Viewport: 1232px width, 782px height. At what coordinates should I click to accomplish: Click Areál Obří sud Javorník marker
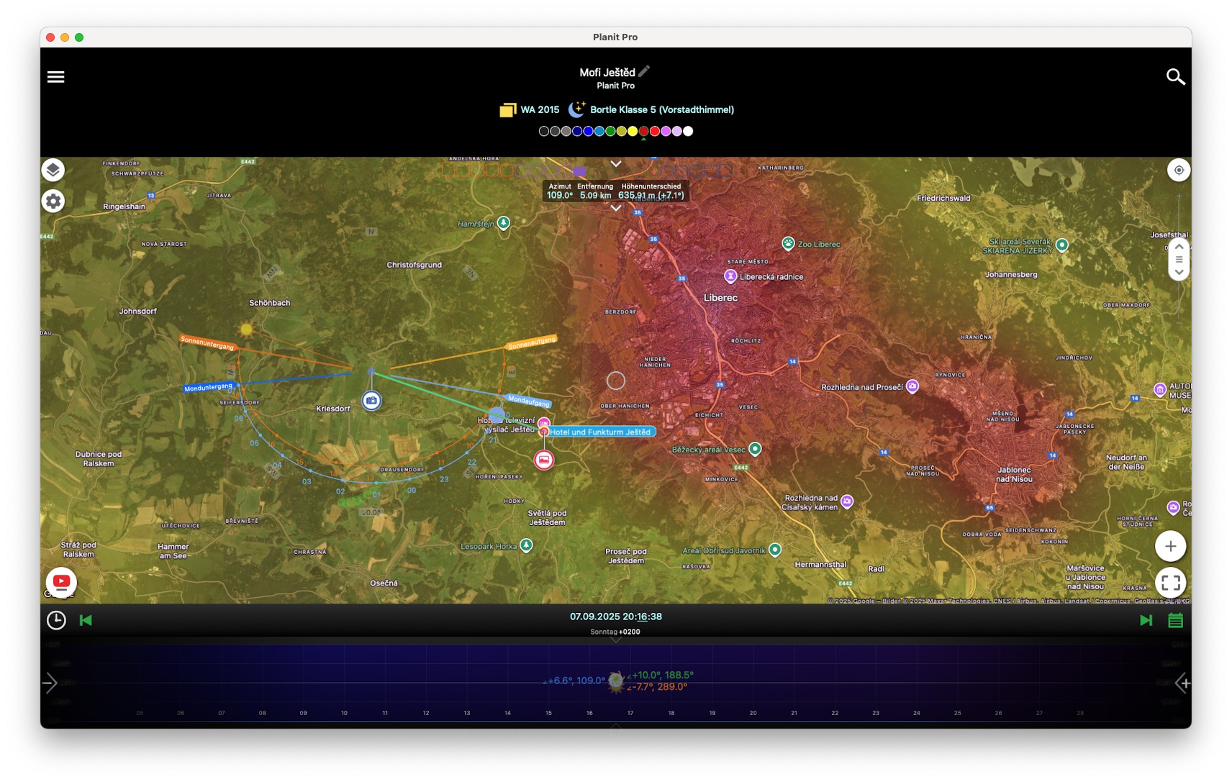point(775,550)
